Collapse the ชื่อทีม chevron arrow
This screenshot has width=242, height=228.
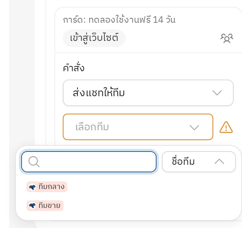[x=219, y=162]
